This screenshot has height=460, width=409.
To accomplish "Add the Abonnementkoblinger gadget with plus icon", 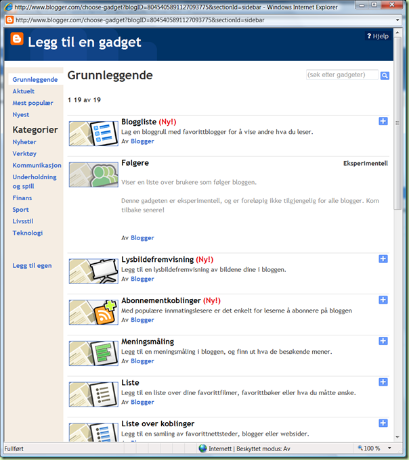I will pos(383,300).
